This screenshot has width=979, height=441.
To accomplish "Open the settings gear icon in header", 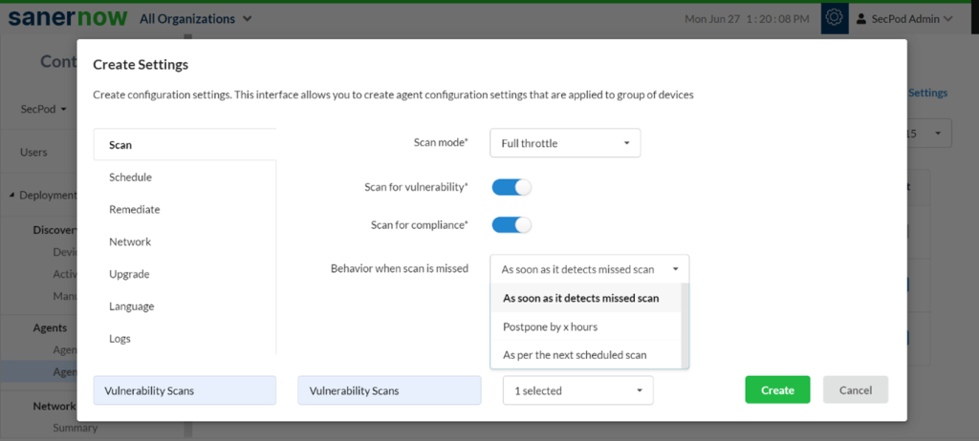I will [x=834, y=18].
